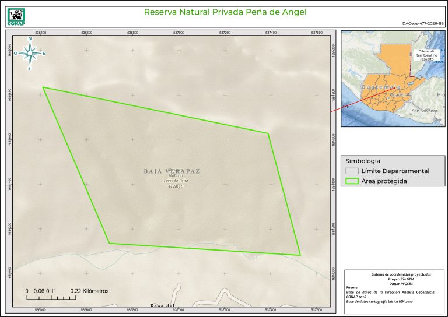Viewport: 448px width, 317px height.
Task: Click the 0.22 Kilómetros scale label
Action: [89, 291]
